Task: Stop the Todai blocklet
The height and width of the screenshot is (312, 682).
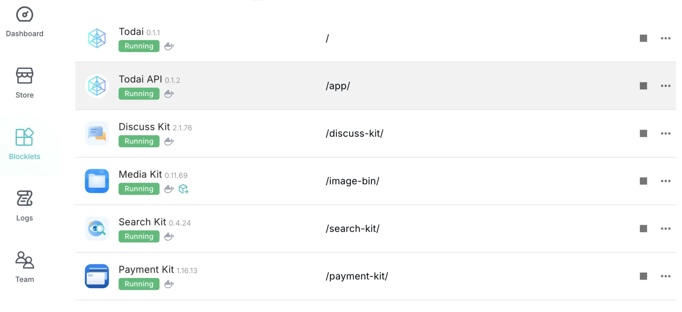Action: pyautogui.click(x=643, y=38)
